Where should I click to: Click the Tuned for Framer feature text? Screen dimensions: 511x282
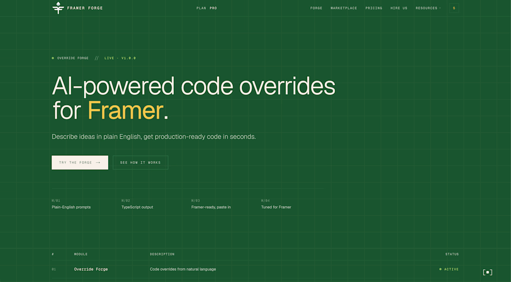point(276,207)
